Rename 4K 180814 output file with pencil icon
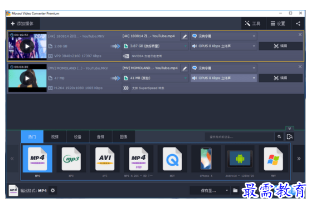This screenshot has width=311, height=208. pos(184,36)
